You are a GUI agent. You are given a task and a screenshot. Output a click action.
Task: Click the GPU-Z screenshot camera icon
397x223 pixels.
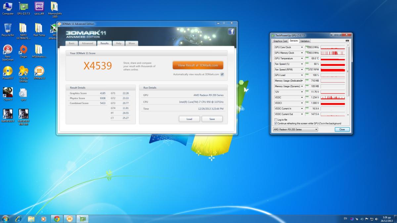point(347,41)
